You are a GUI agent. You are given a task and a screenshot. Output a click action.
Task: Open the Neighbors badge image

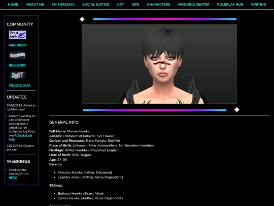[17, 55]
